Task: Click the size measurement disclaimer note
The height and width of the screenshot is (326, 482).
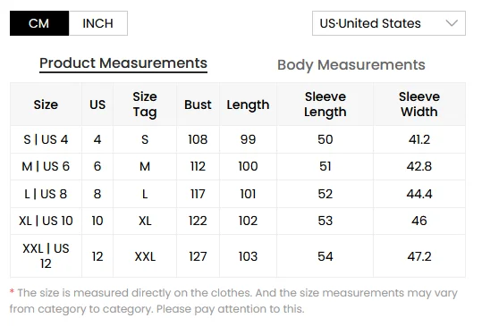Action: (x=233, y=300)
